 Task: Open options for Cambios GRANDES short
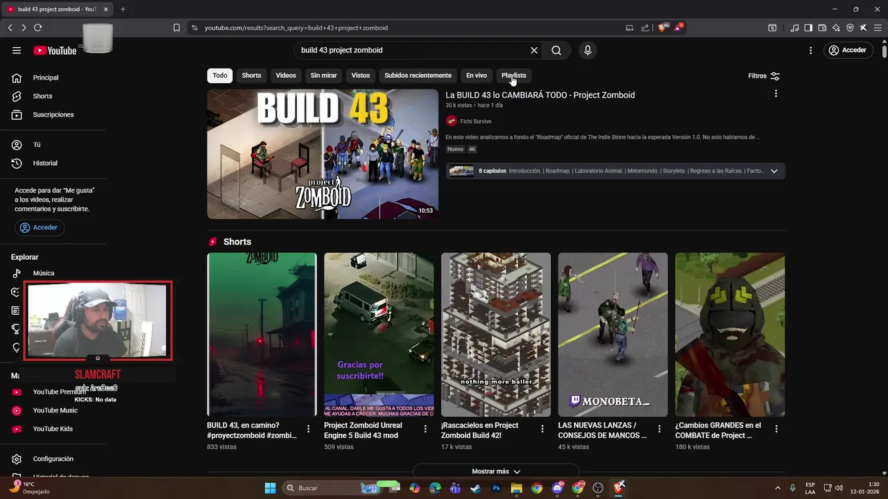click(776, 429)
